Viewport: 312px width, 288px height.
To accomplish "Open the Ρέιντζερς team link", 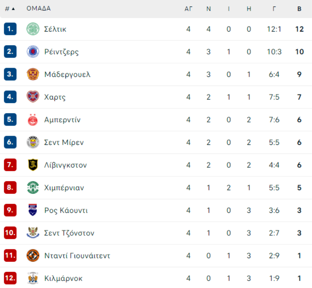I will coord(61,52).
